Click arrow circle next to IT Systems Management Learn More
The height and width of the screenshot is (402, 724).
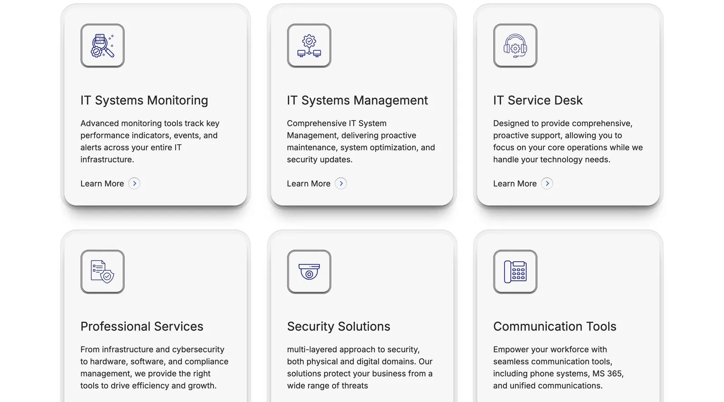point(341,183)
